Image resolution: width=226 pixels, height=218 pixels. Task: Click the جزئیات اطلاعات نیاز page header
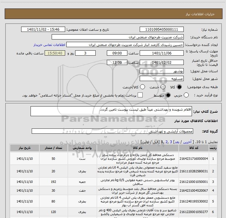(x=200, y=14)
